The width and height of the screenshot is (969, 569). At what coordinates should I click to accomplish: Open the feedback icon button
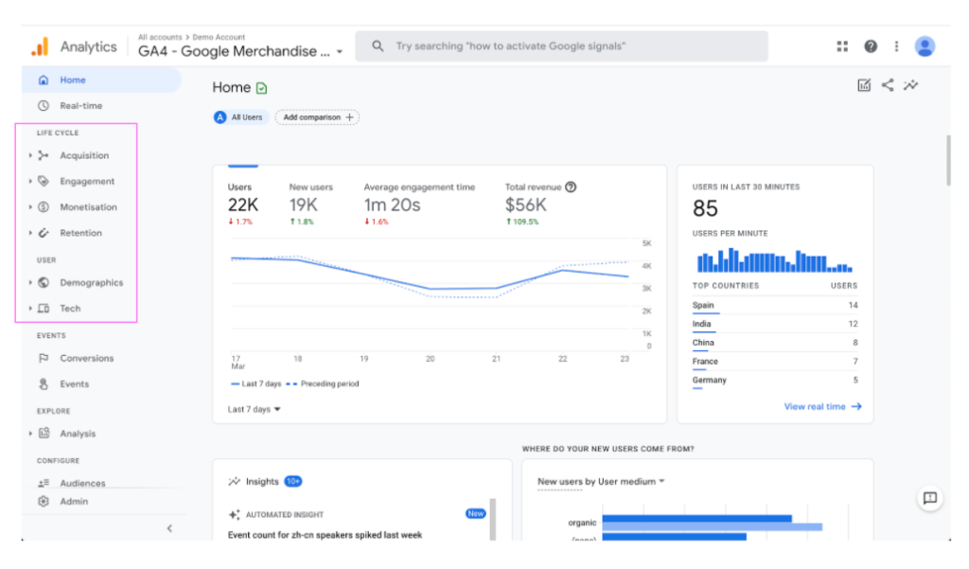[930, 499]
